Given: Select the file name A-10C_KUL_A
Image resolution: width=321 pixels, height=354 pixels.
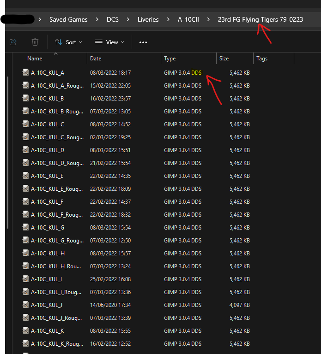Looking at the screenshot, I should click(48, 73).
